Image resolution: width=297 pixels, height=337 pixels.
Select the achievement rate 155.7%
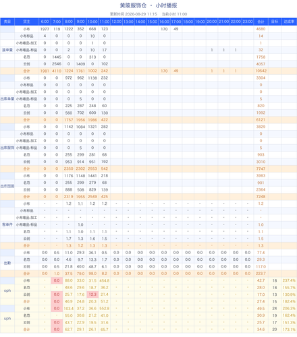pos(289,288)
